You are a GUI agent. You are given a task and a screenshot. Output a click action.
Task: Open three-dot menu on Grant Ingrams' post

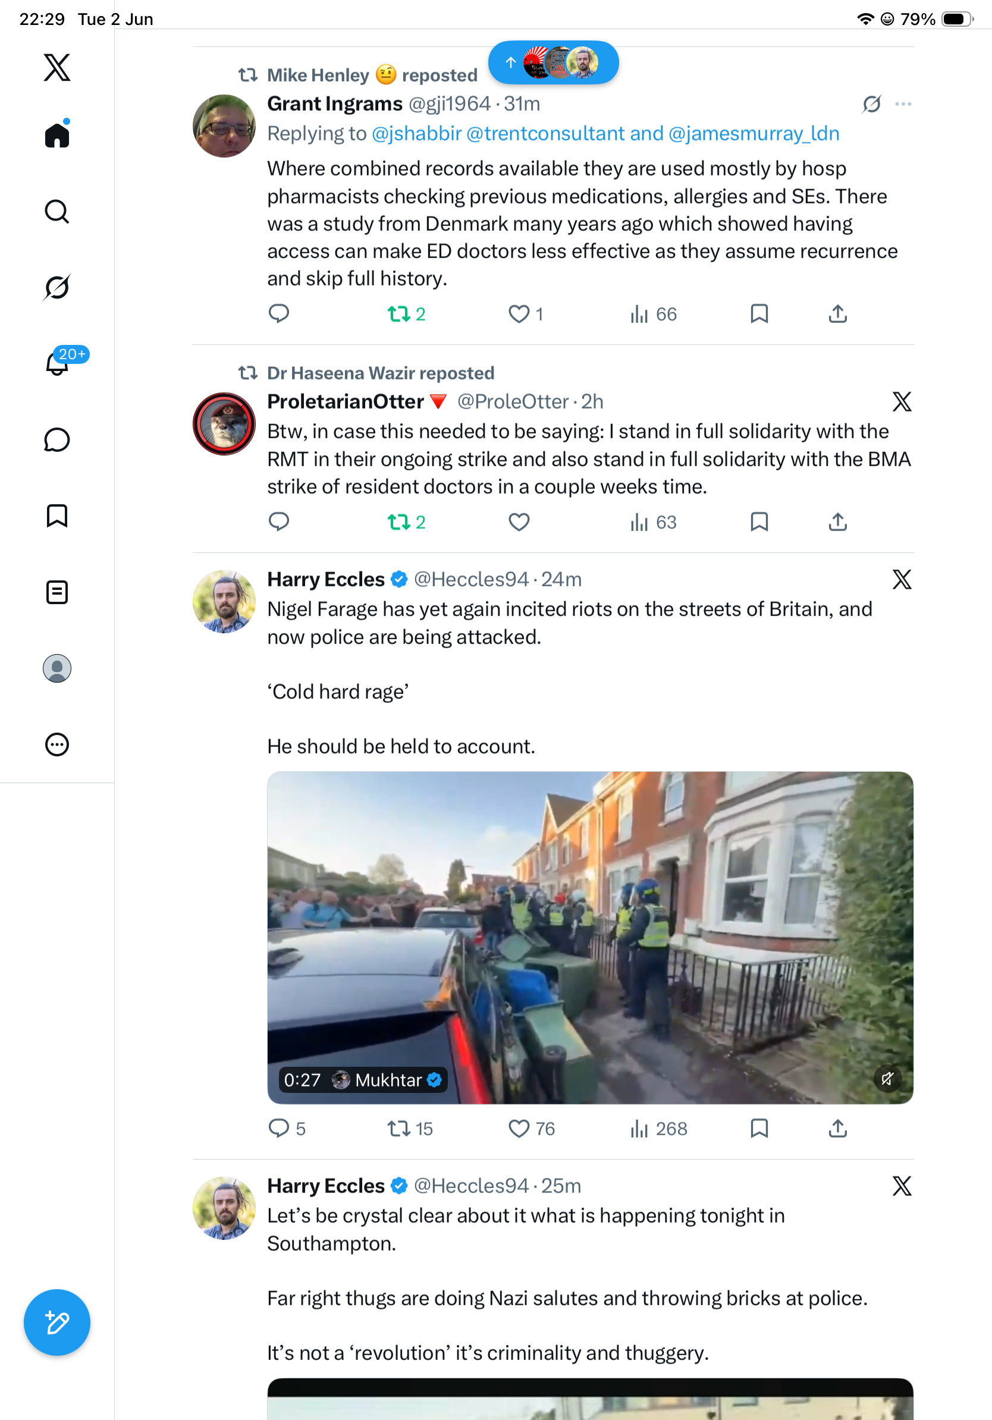(903, 104)
